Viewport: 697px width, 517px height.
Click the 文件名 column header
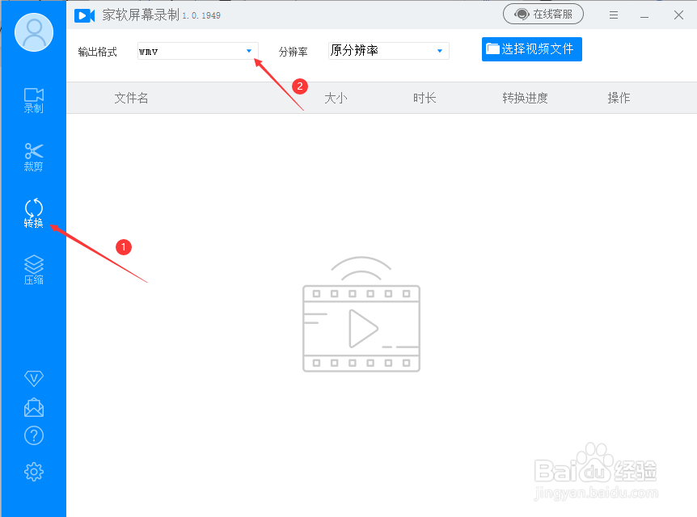click(131, 98)
